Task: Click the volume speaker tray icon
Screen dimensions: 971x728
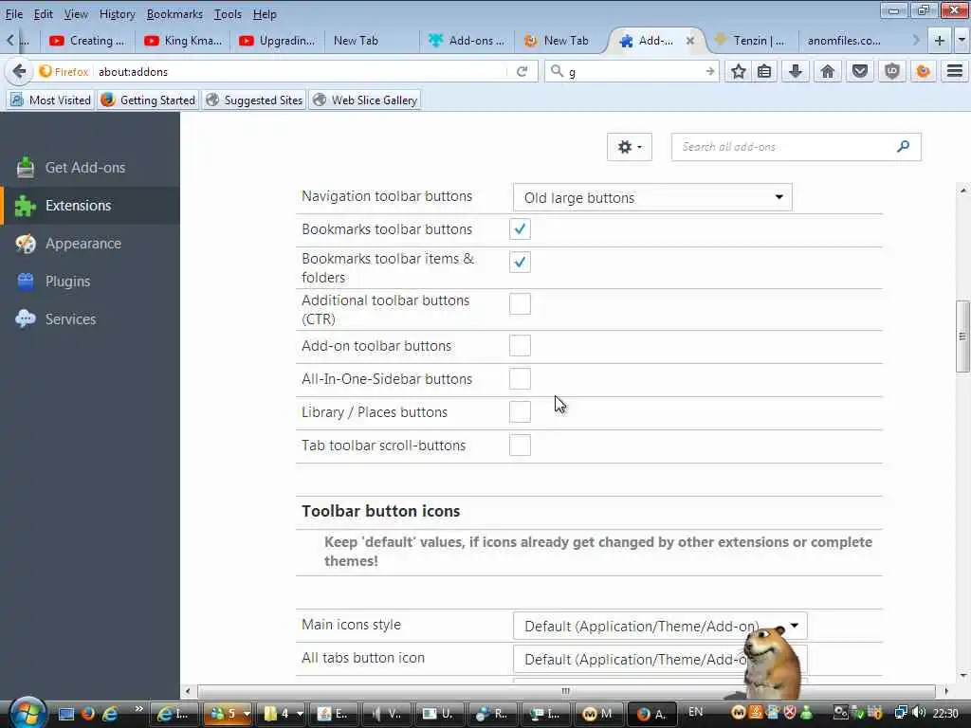Action: pyautogui.click(x=919, y=713)
